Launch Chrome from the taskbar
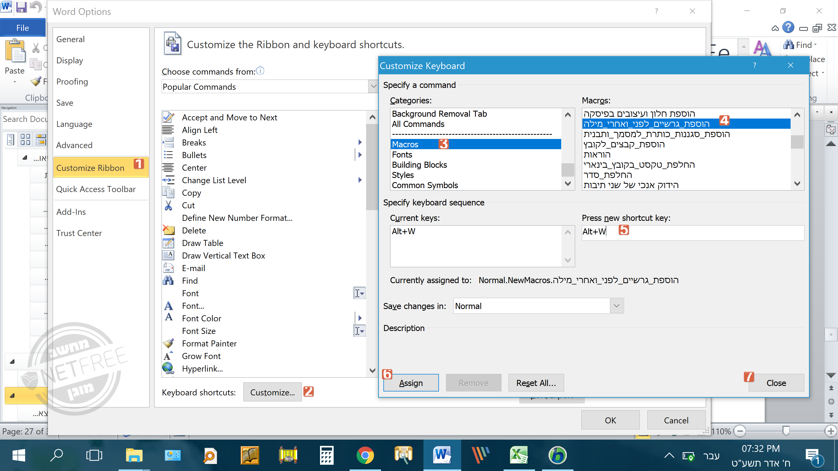Screen dimensions: 838x471 tap(365, 455)
